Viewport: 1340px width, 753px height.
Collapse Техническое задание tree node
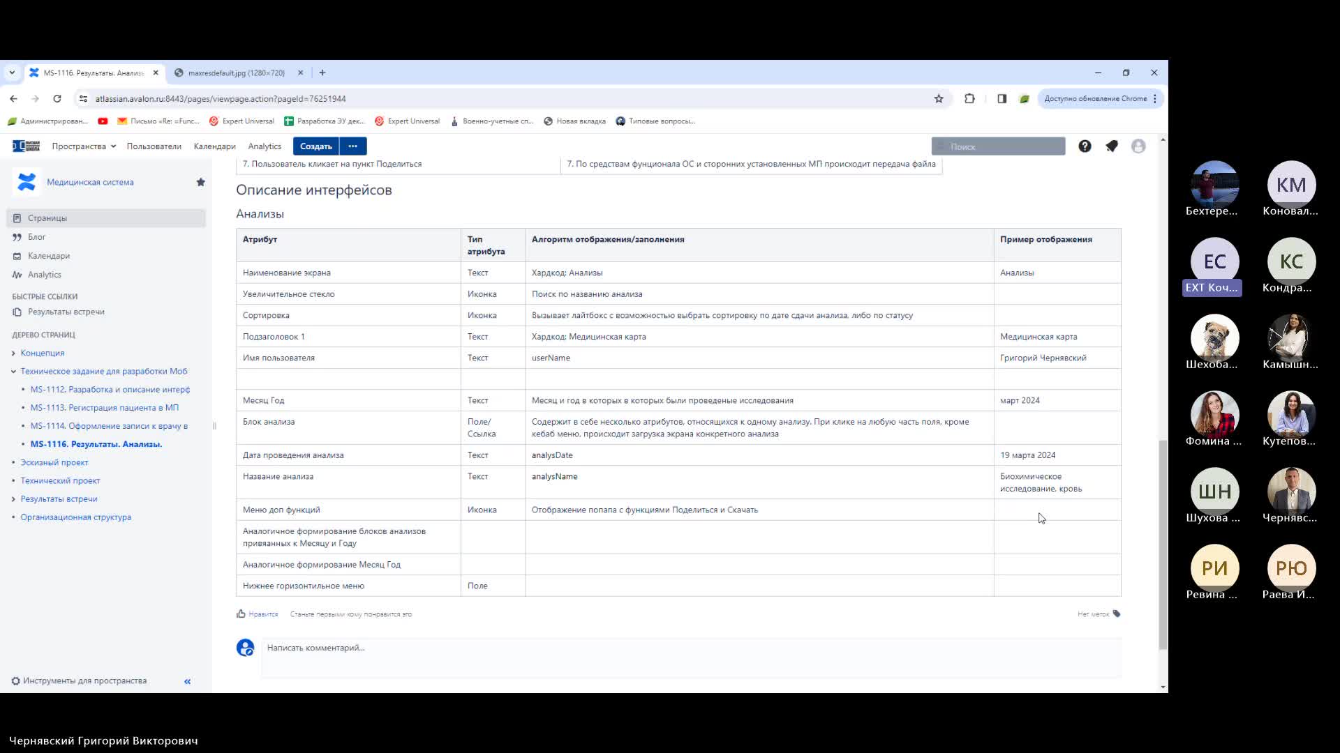(x=13, y=371)
